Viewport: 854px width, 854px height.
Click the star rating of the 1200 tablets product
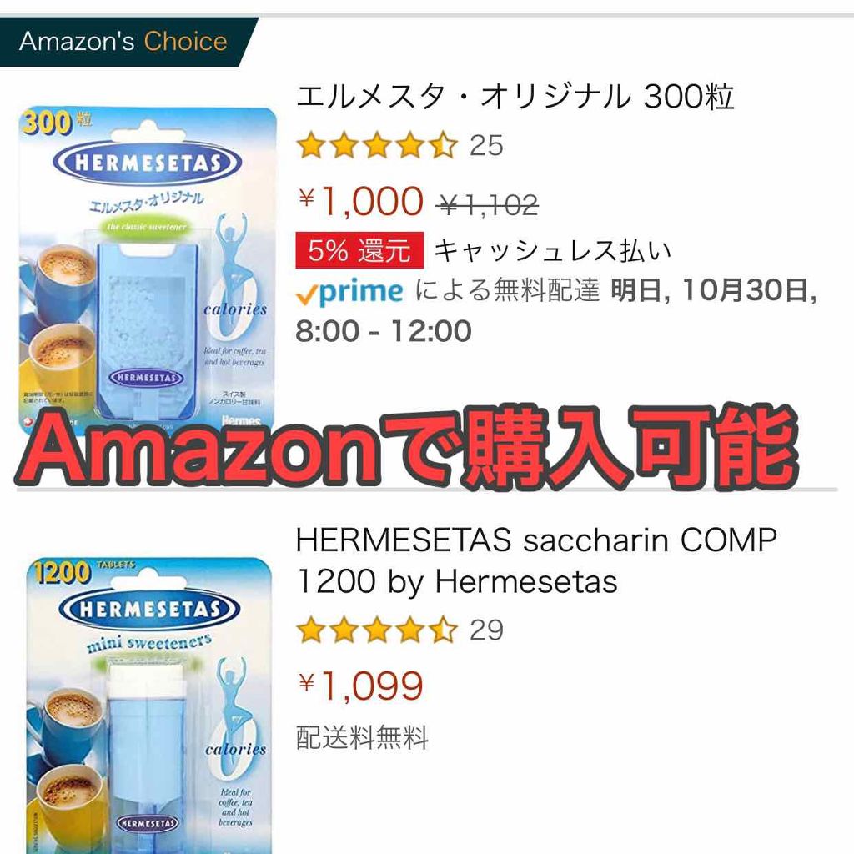coord(377,630)
